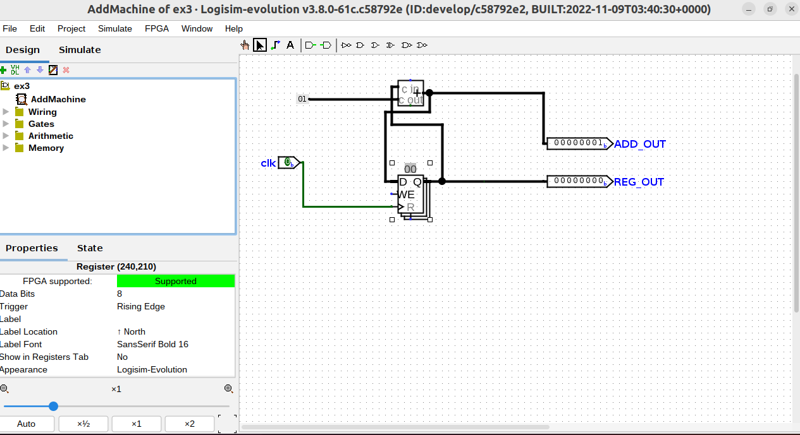
Task: Expand the Arithmetic library
Action: click(x=6, y=136)
